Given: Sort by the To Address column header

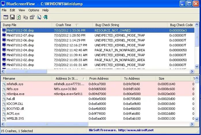Looking at the screenshot, I should pos(139,79).
